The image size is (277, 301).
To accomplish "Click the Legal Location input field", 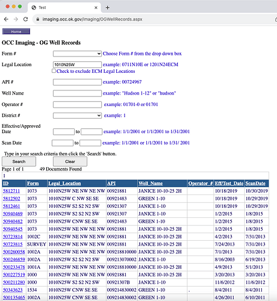I will coord(77,64).
